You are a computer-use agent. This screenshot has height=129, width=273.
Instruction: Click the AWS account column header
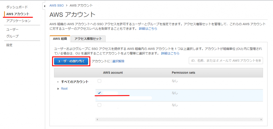tap(113, 73)
